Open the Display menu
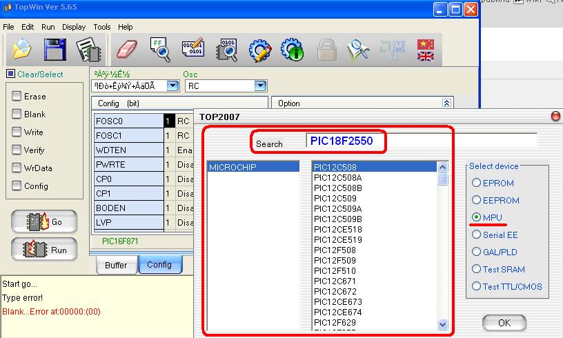The width and height of the screenshot is (563, 338). tap(74, 27)
